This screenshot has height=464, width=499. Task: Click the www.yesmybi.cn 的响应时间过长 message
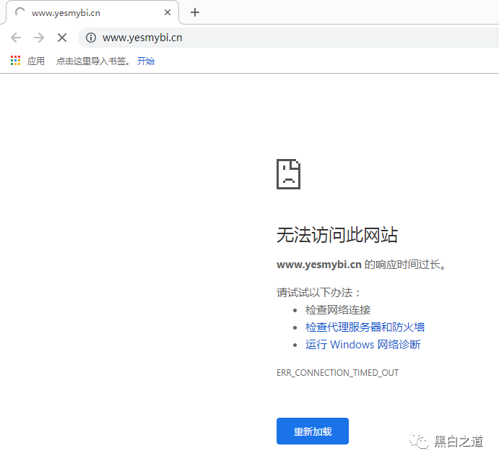(x=362, y=265)
